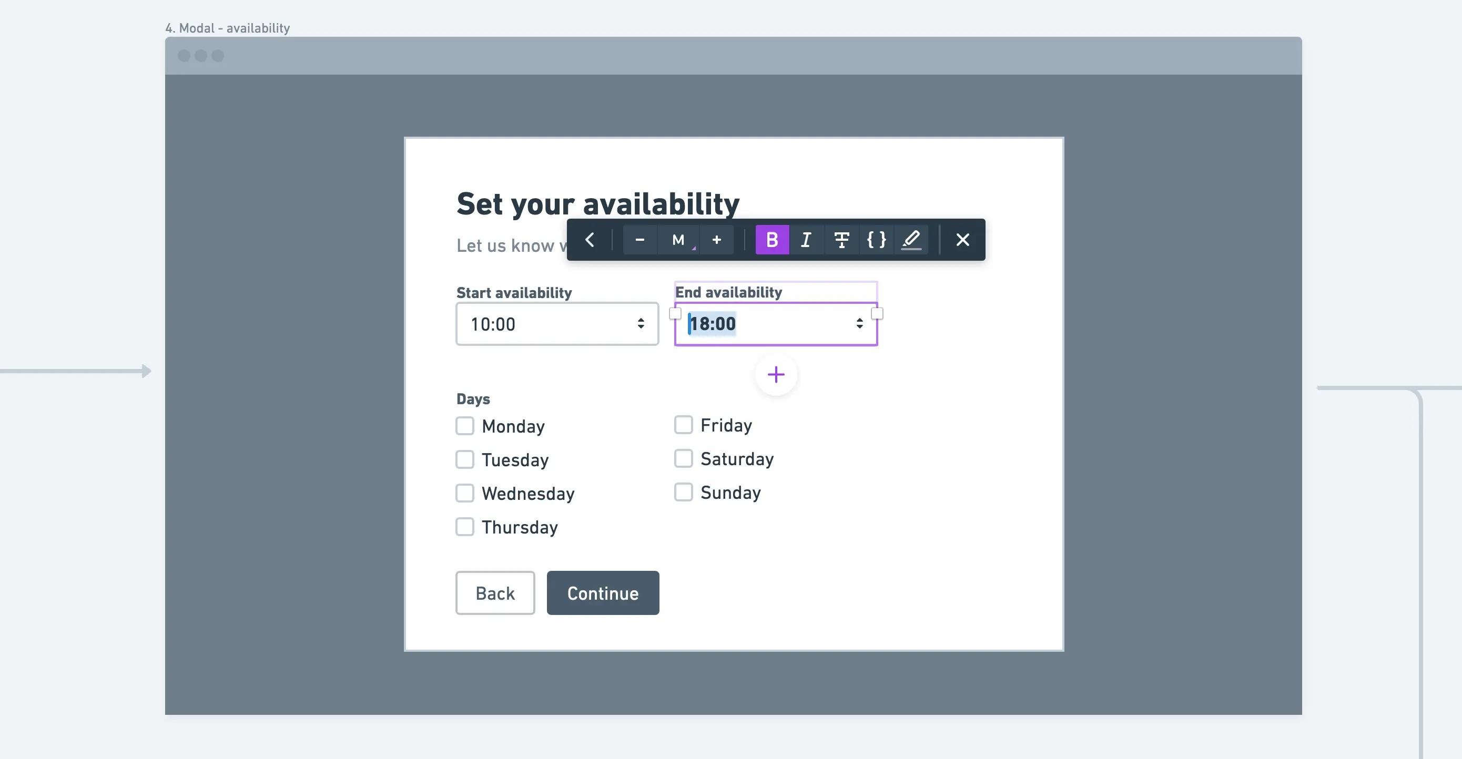The image size is (1462, 759).
Task: Select the artboard title '4. Modal - availability'
Action: [228, 27]
